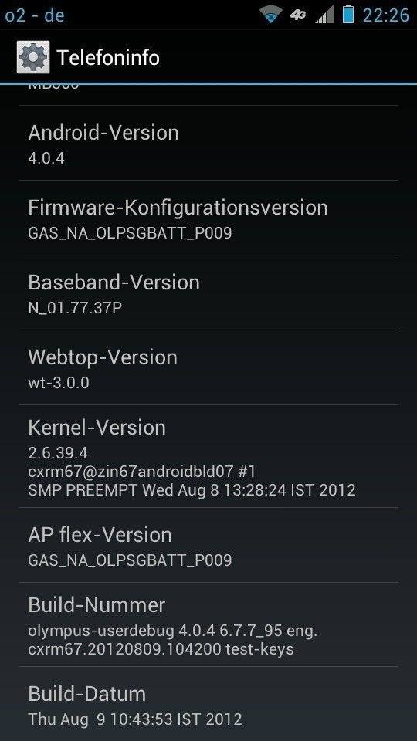Viewport: 417px width, 741px height.
Task: Tap the Kernel-Version heading
Action: click(97, 427)
